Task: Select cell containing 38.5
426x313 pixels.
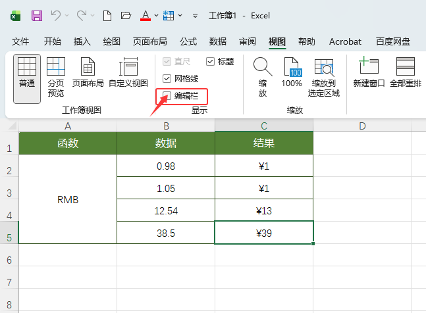Action: (x=166, y=233)
